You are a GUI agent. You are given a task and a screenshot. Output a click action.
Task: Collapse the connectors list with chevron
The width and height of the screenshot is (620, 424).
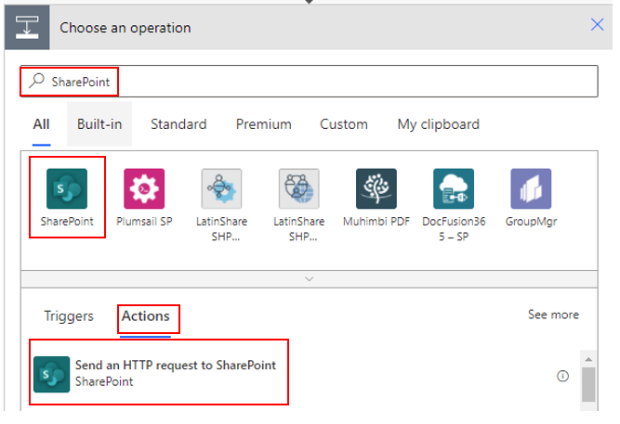(x=310, y=279)
